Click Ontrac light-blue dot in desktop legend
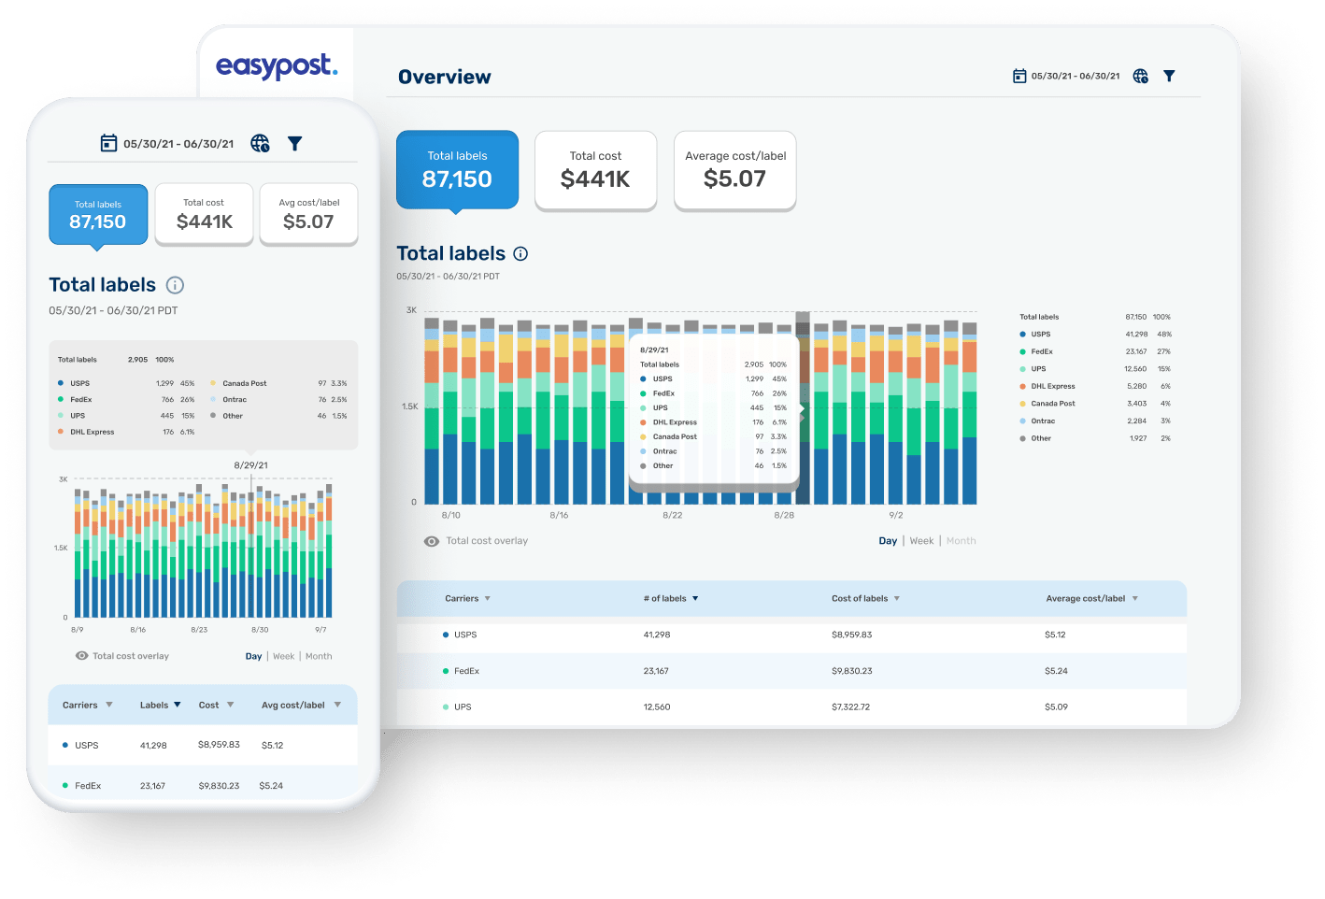 [x=1022, y=421]
